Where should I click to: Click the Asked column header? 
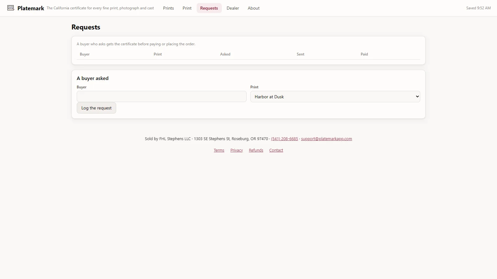point(225,54)
